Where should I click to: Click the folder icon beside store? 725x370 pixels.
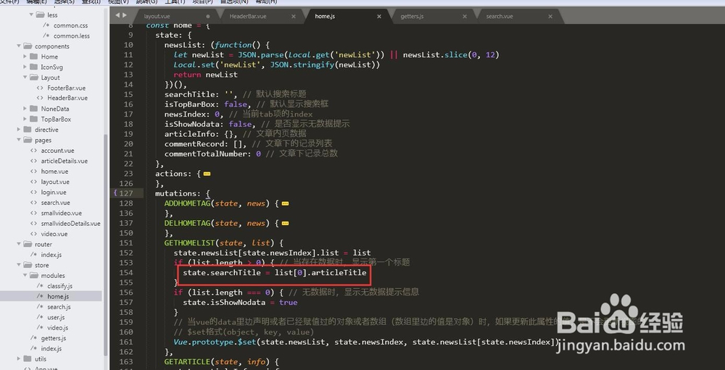(x=28, y=265)
